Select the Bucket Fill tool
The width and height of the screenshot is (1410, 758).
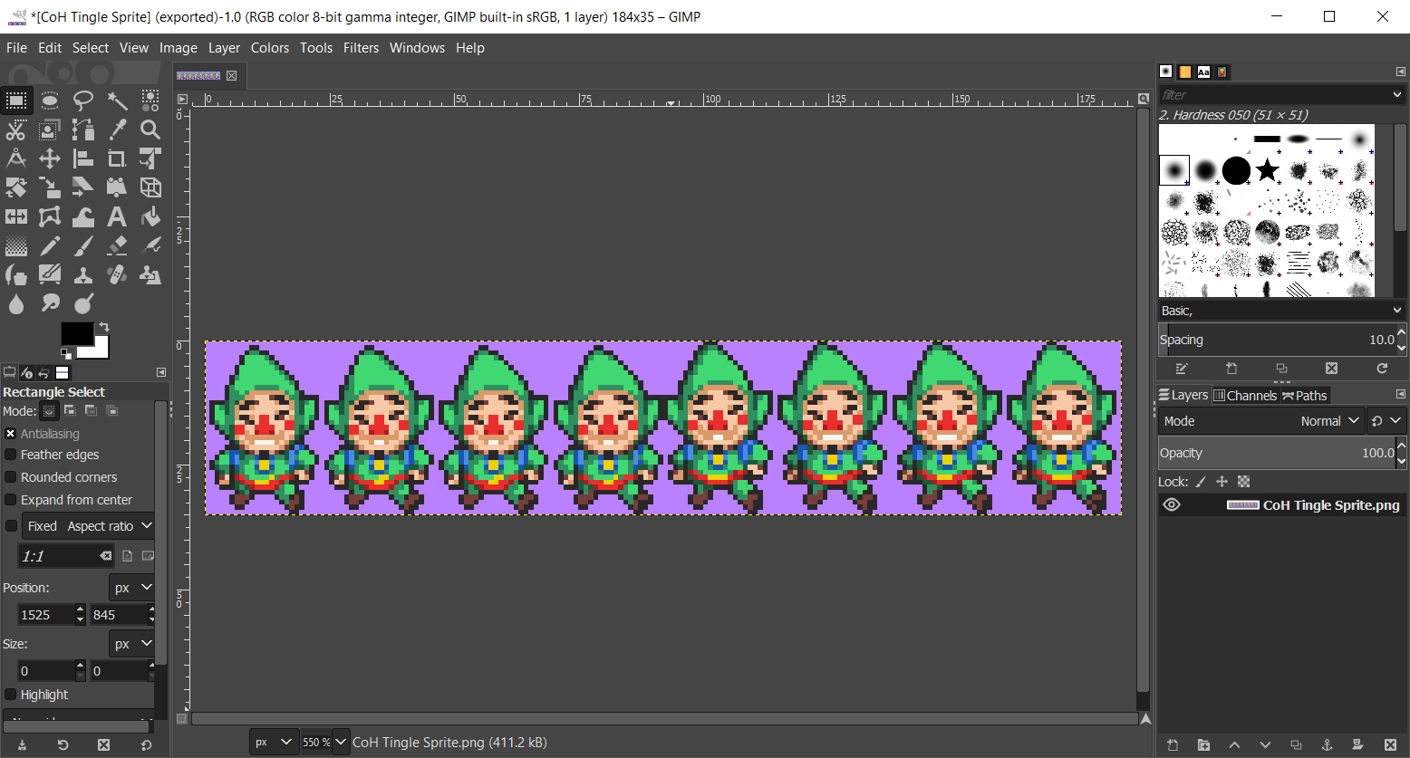tap(150, 216)
